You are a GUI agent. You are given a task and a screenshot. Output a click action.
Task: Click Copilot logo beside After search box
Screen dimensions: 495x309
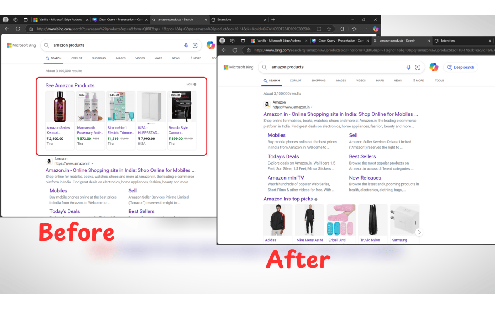[434, 67]
